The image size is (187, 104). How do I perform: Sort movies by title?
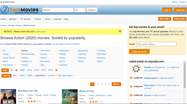tap(15, 75)
